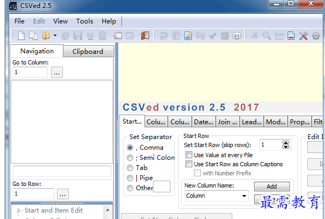This screenshot has width=325, height=219.
Task: Click the grayed checkmark icon
Action: [x=213, y=36]
